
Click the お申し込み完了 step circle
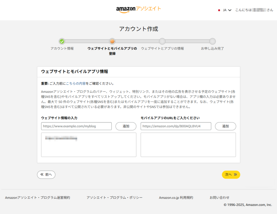coord(212,41)
